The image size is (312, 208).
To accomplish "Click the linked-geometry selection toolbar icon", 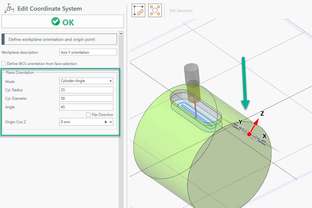I will (x=138, y=11).
